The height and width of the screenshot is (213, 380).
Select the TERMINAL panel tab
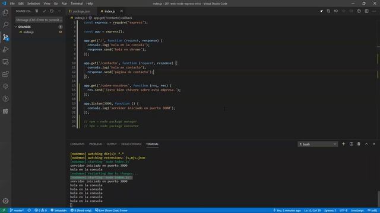tap(152, 144)
